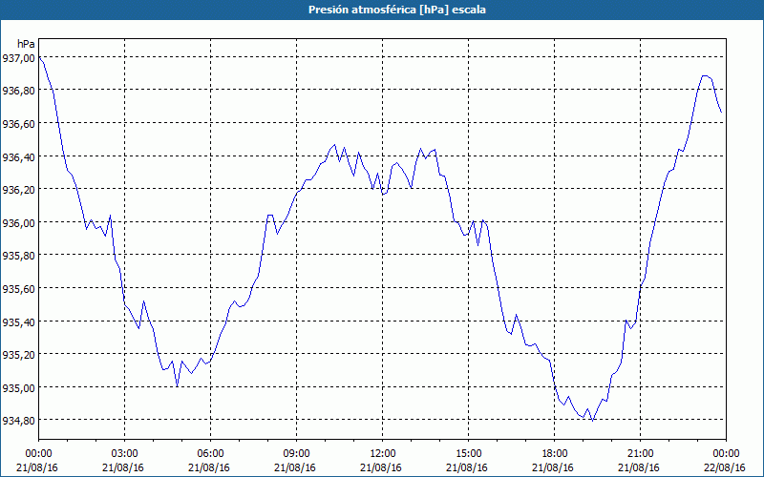This screenshot has width=764, height=477.
Task: Click the 12:00 time axis label
Action: tap(383, 454)
